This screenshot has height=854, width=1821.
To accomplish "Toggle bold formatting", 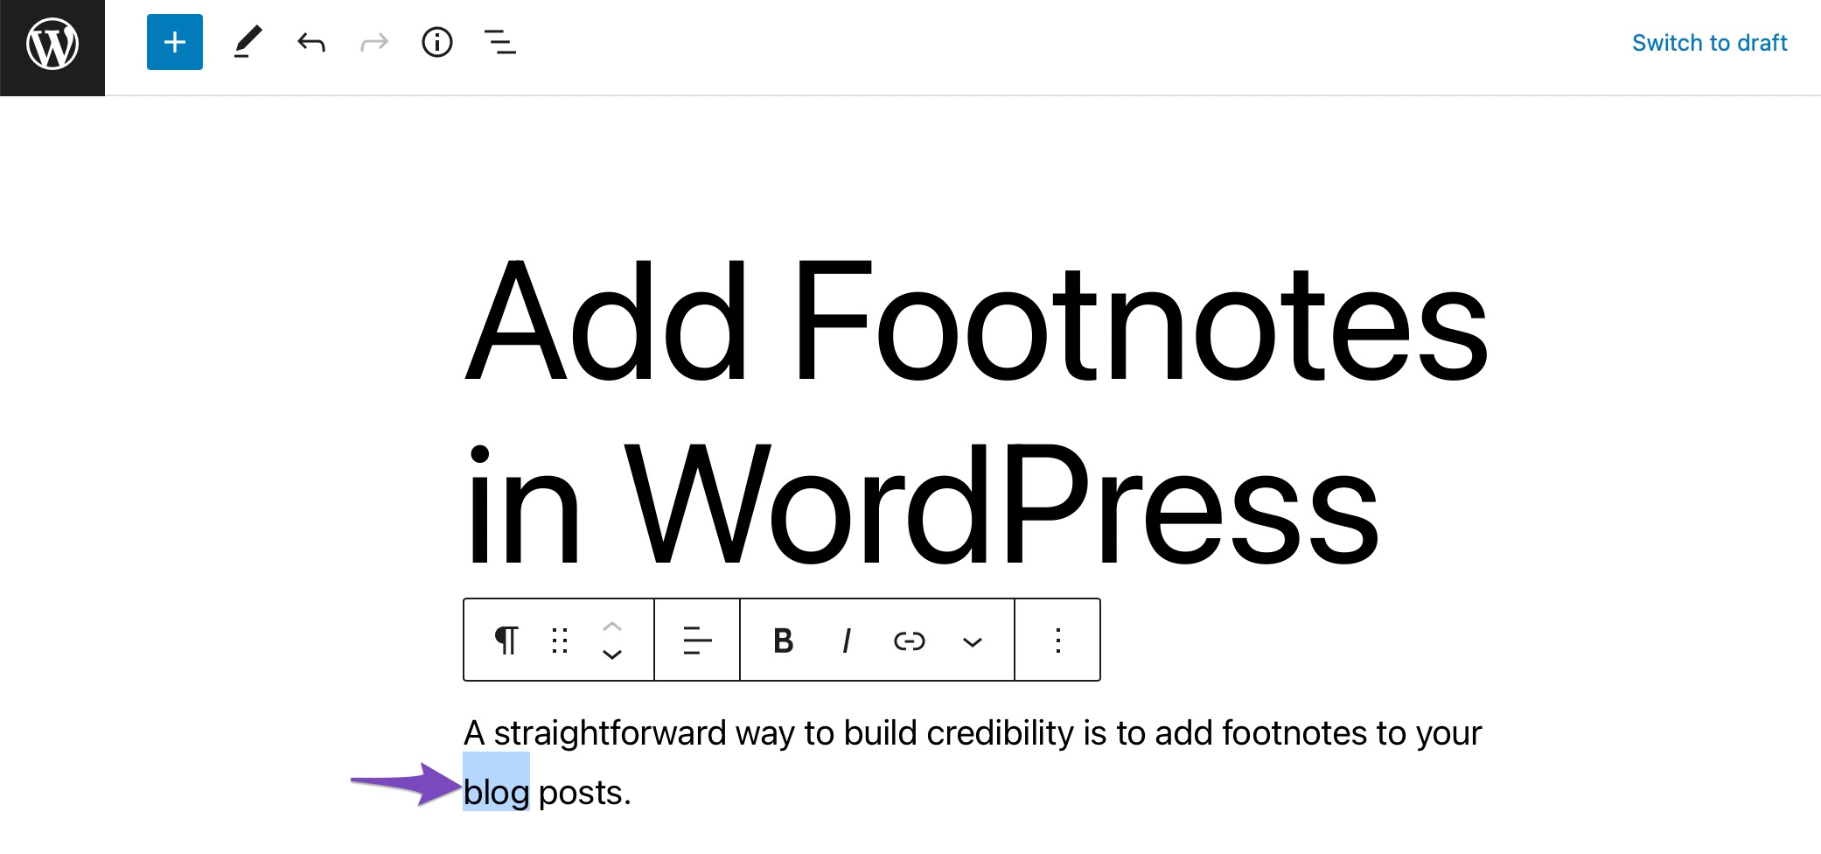I will tap(784, 640).
